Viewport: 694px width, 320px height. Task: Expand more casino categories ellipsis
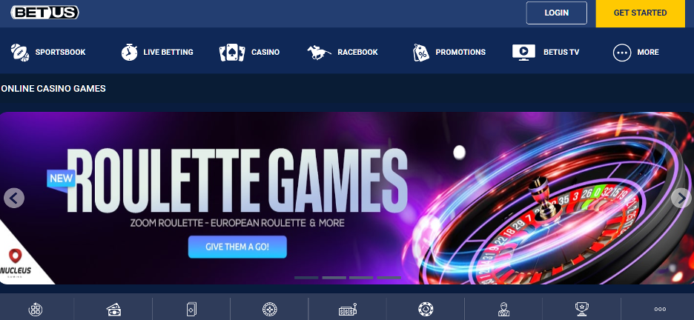660,310
